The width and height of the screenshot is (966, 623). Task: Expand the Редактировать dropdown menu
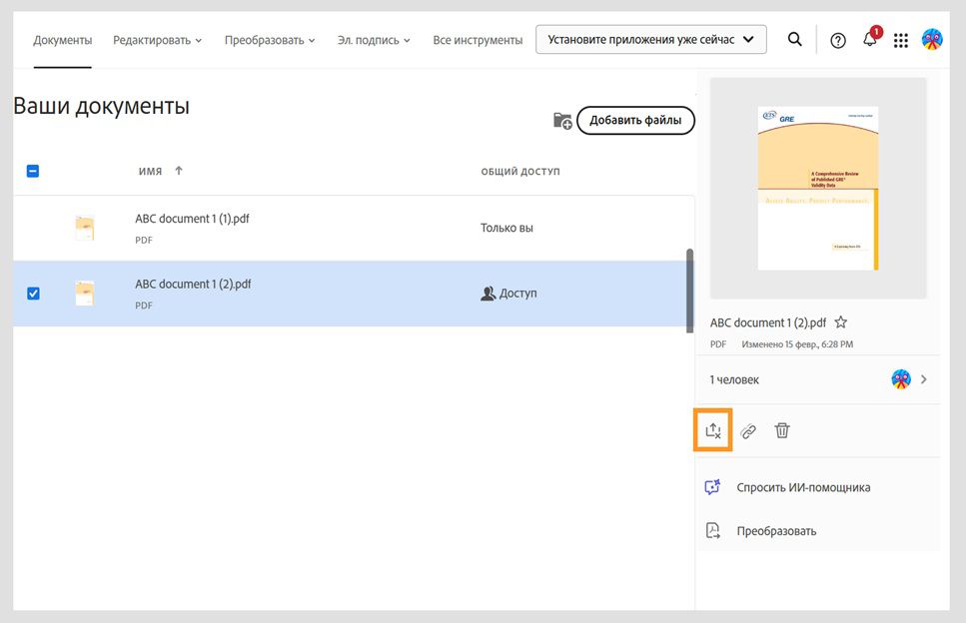pos(157,40)
